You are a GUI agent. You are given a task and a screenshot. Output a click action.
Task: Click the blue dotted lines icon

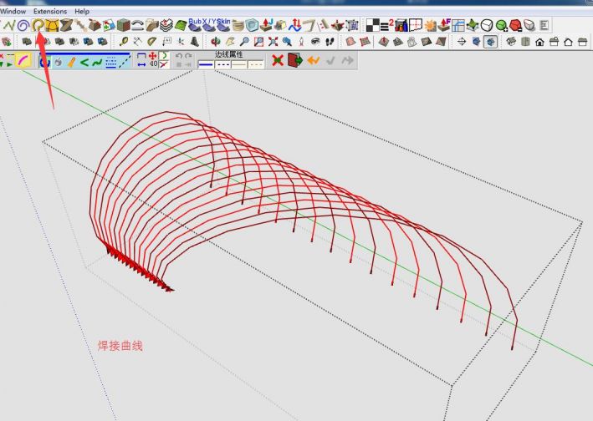pos(110,62)
